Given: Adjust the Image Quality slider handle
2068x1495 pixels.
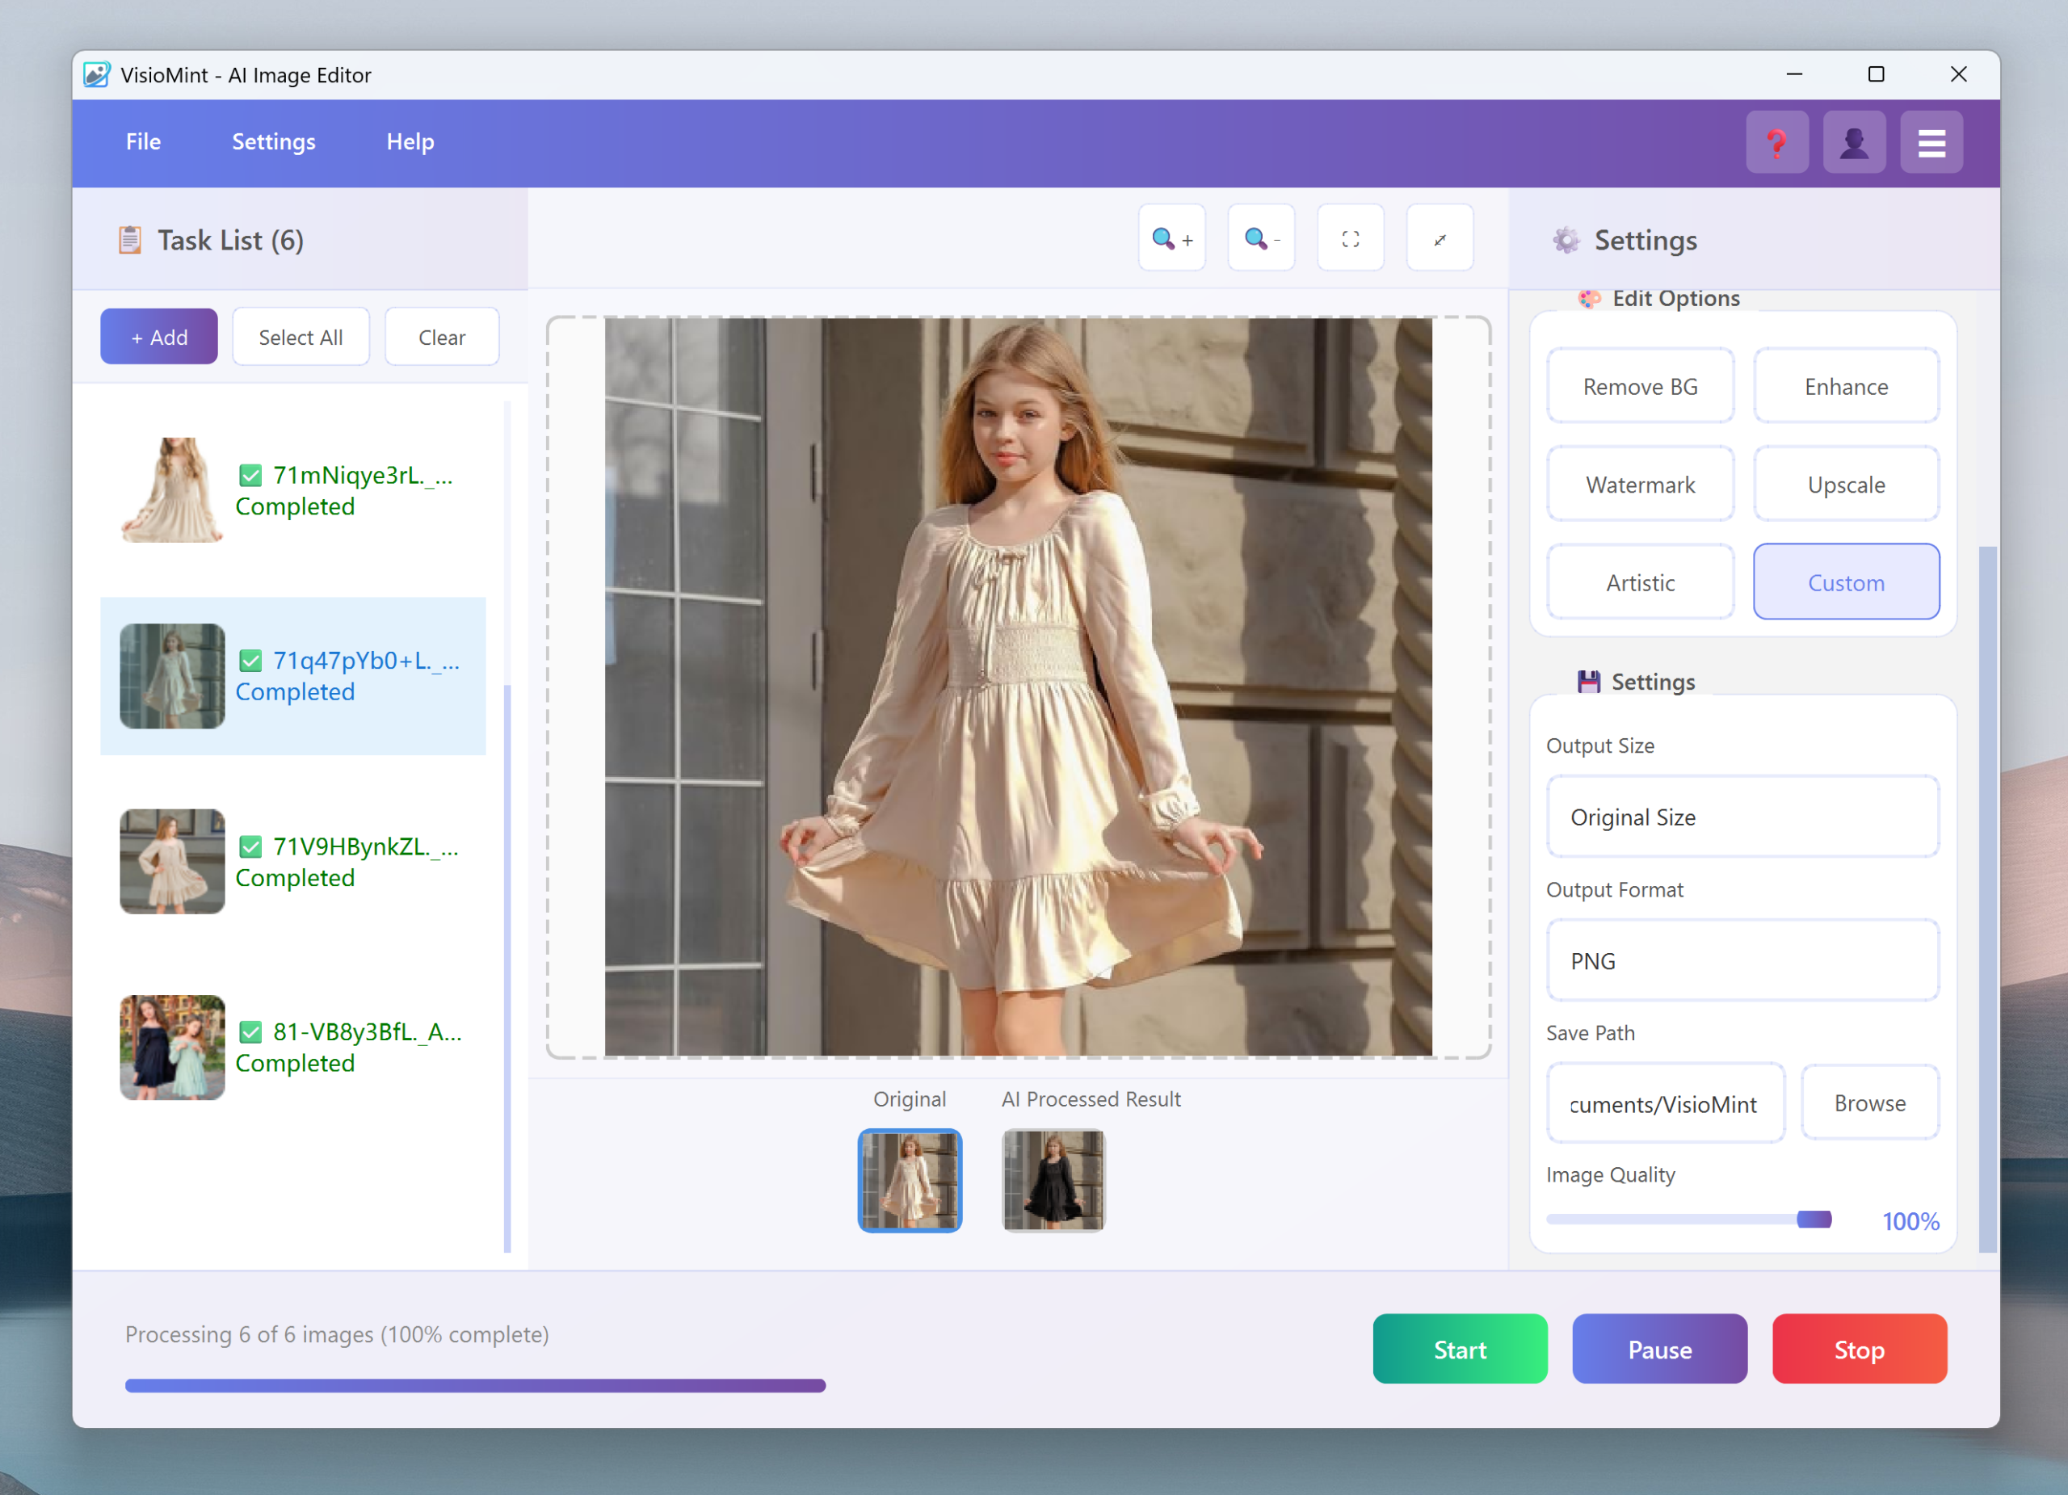Looking at the screenshot, I should pos(1813,1220).
